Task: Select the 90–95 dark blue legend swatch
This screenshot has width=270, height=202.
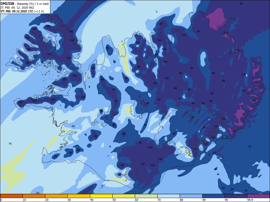Action: [x=214, y=196]
